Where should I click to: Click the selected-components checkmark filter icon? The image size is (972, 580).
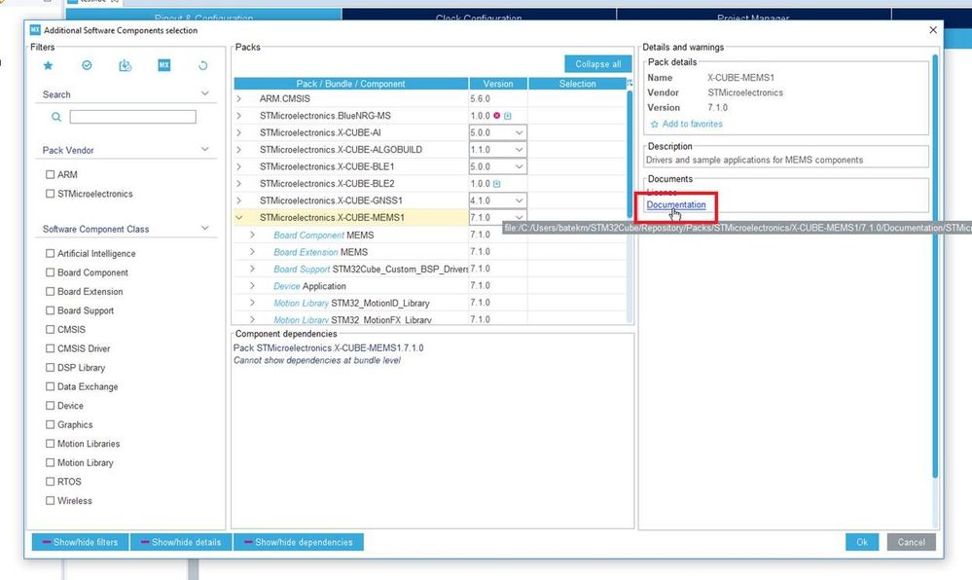87,65
